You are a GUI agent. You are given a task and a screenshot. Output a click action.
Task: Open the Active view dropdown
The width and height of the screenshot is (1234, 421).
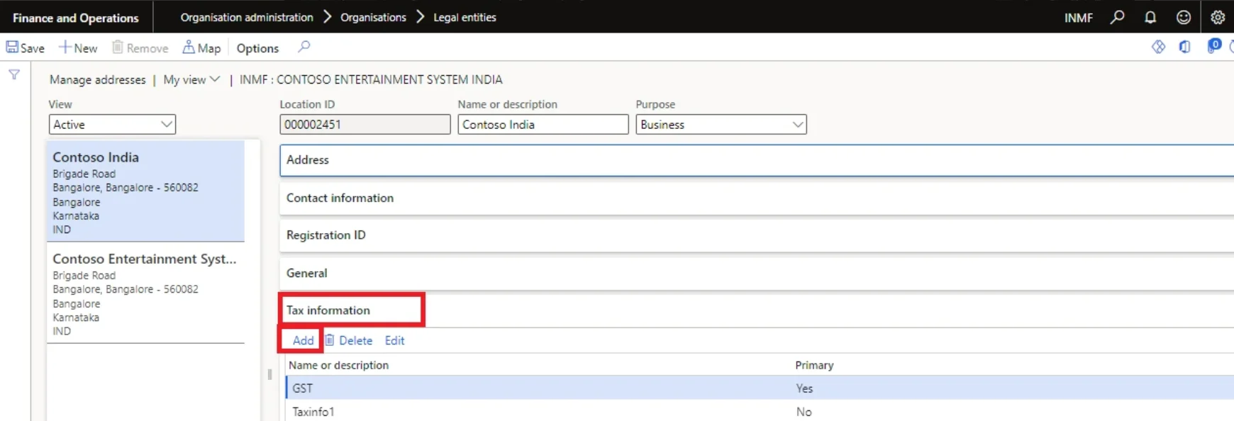(x=112, y=124)
